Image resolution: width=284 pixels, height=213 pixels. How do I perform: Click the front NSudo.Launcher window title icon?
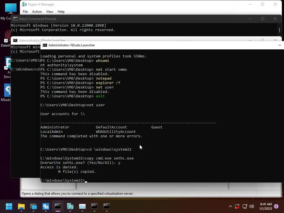point(45,45)
